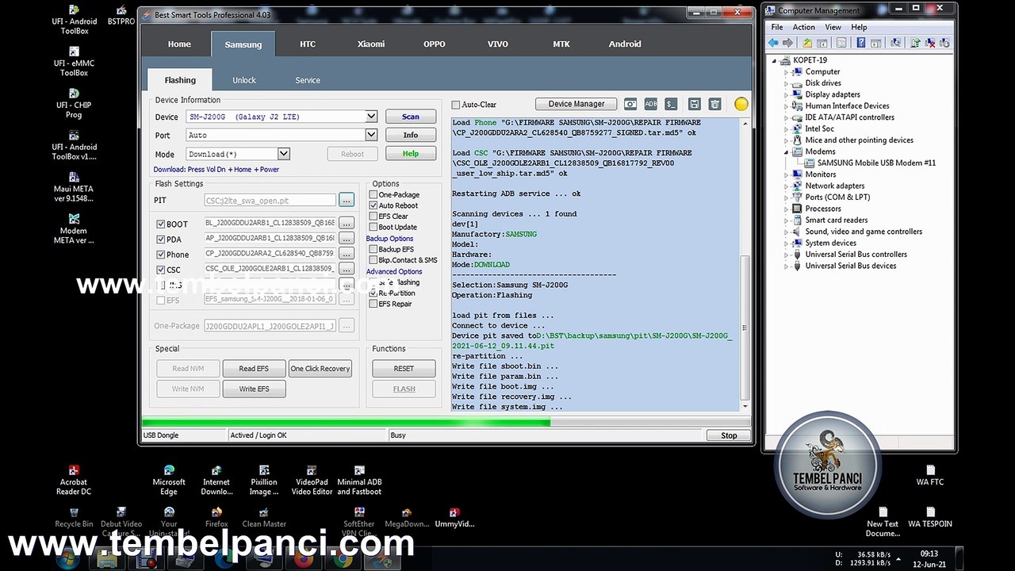
Task: Open the ADB tool icon
Action: click(651, 104)
